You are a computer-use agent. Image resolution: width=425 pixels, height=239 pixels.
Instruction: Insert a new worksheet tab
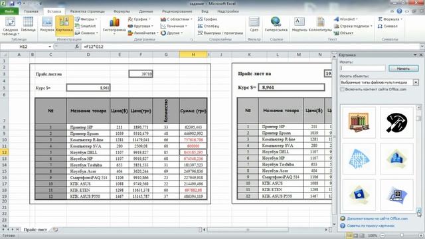[x=55, y=230]
